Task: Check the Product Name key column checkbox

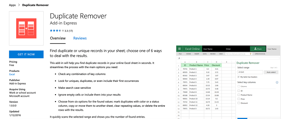Action: (x=238, y=95)
